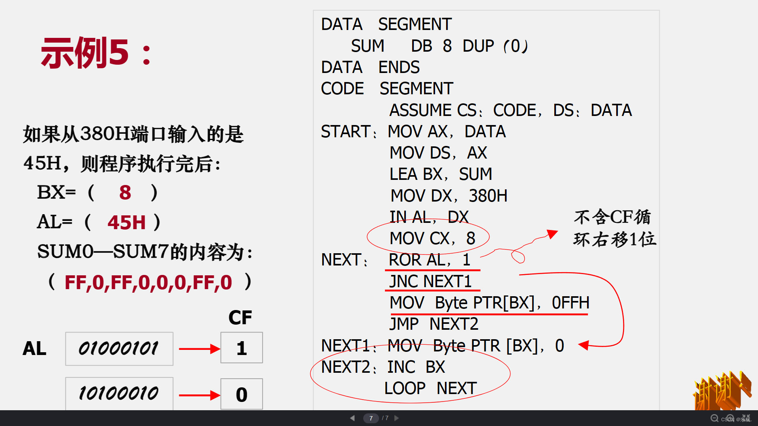Click the circled MOV CX, 8 line
The image size is (758, 426).
pos(432,238)
